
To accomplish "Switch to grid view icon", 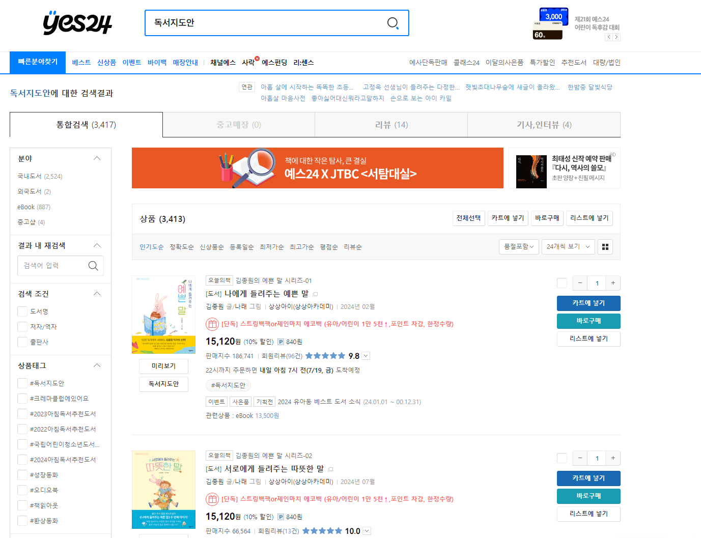I will pyautogui.click(x=605, y=247).
